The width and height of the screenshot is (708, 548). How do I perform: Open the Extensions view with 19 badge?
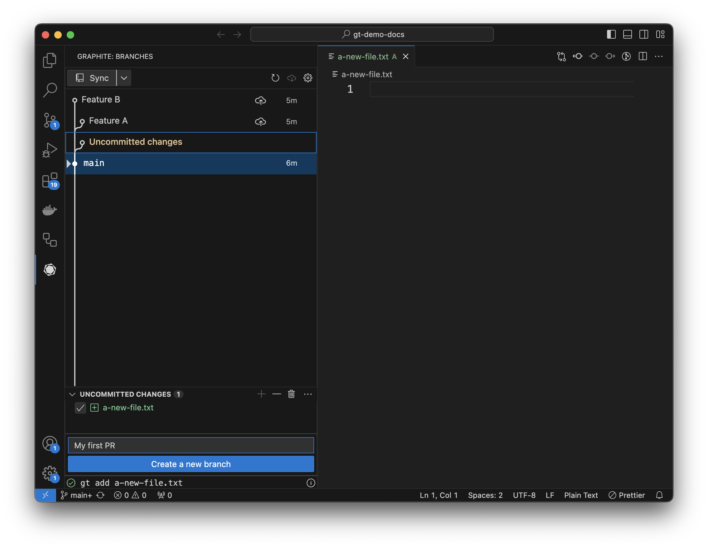[50, 180]
